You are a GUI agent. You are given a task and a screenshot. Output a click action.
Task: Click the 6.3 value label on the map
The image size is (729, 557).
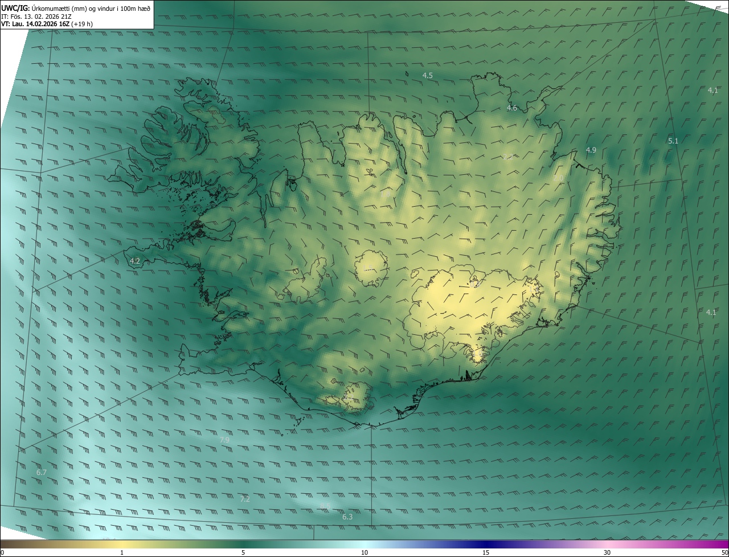click(x=347, y=517)
